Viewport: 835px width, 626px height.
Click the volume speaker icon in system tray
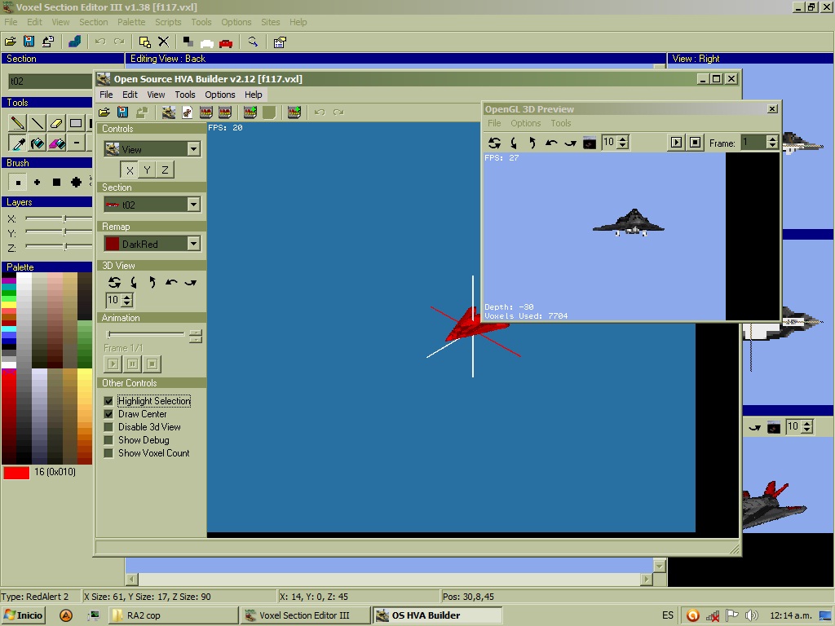pos(751,616)
